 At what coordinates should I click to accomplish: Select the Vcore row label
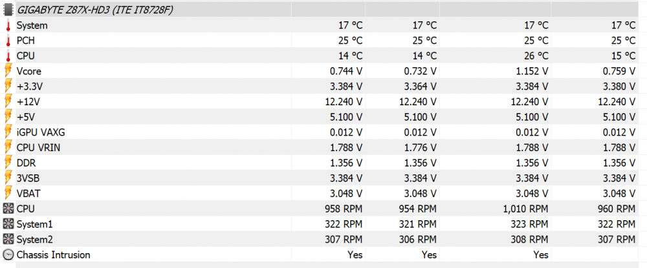pyautogui.click(x=29, y=71)
